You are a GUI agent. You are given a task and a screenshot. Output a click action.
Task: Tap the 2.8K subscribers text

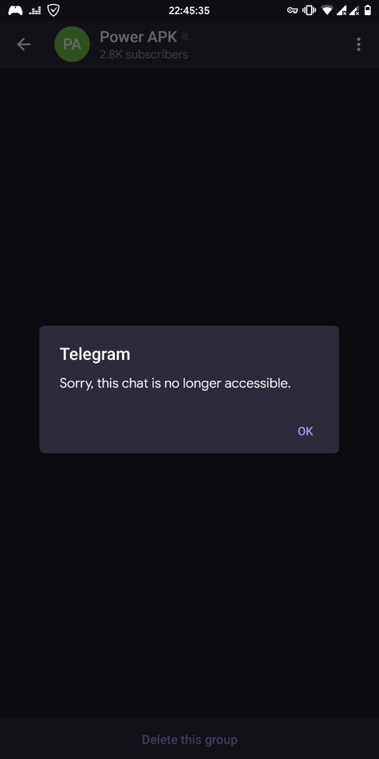click(x=144, y=55)
